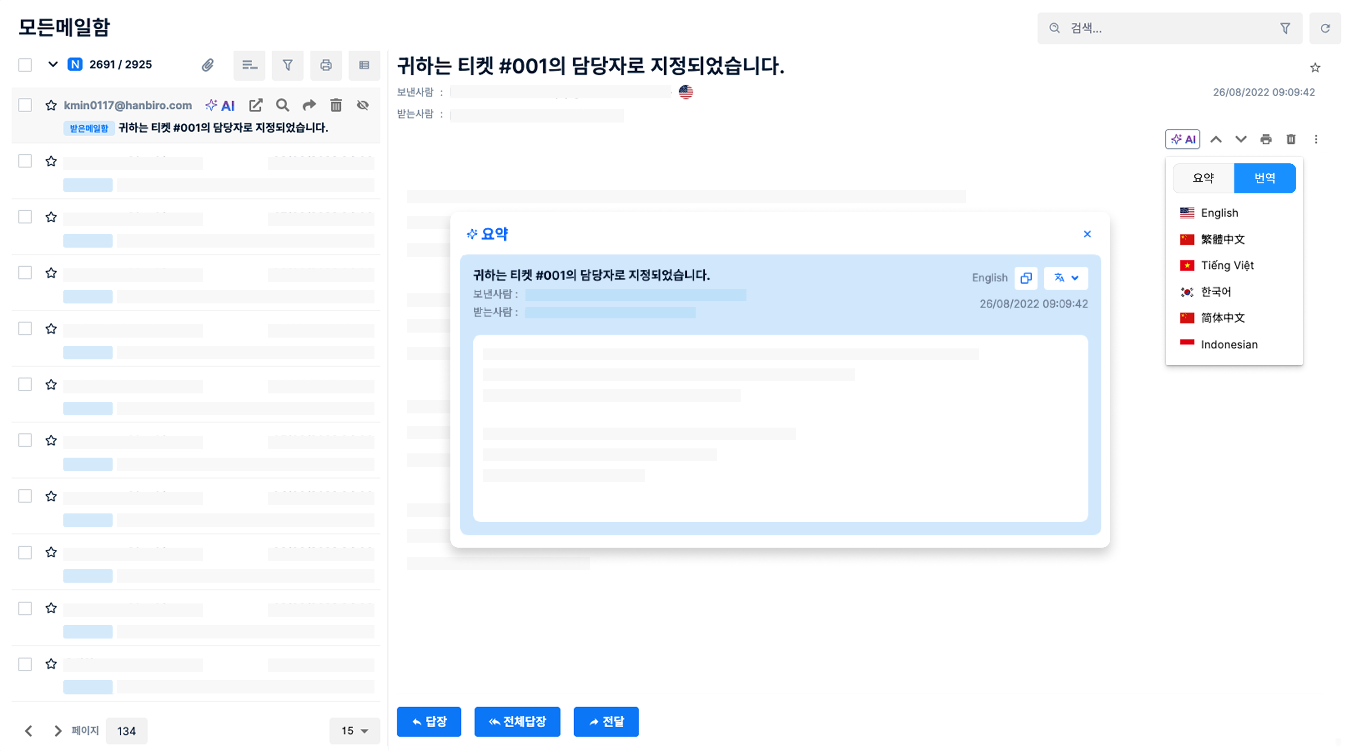1352x751 pixels.
Task: Switch to the 요약 tab
Action: click(1203, 178)
